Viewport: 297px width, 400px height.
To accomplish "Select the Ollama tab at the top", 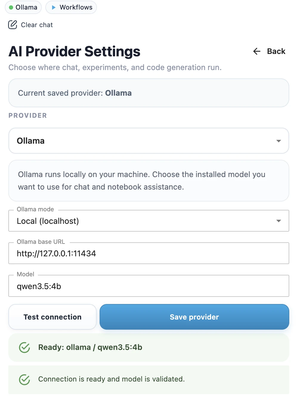I will coord(23,7).
